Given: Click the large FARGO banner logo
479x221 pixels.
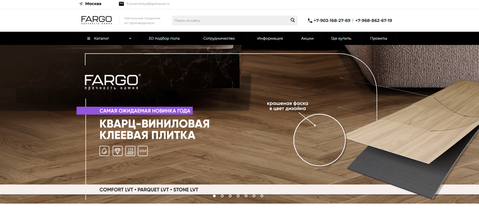Looking at the screenshot, I should 112,81.
